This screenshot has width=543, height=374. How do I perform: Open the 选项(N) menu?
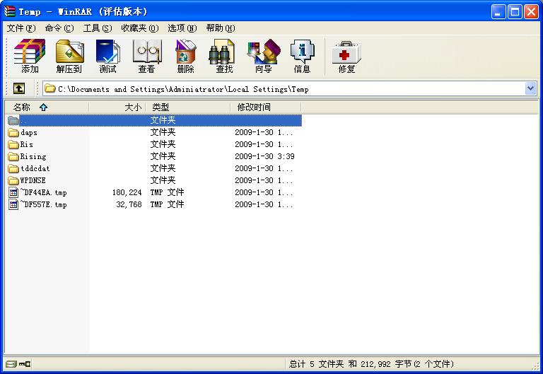click(x=182, y=28)
